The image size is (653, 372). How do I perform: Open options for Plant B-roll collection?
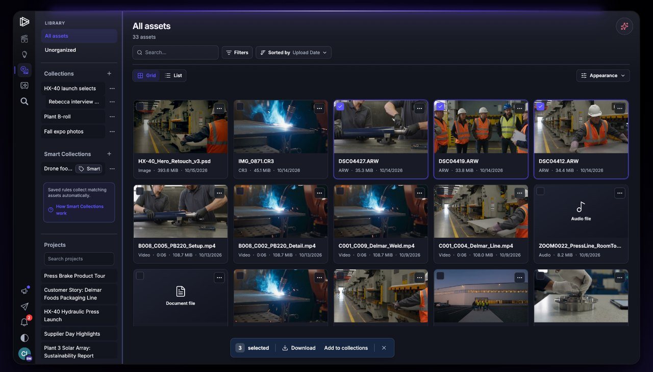click(x=112, y=116)
